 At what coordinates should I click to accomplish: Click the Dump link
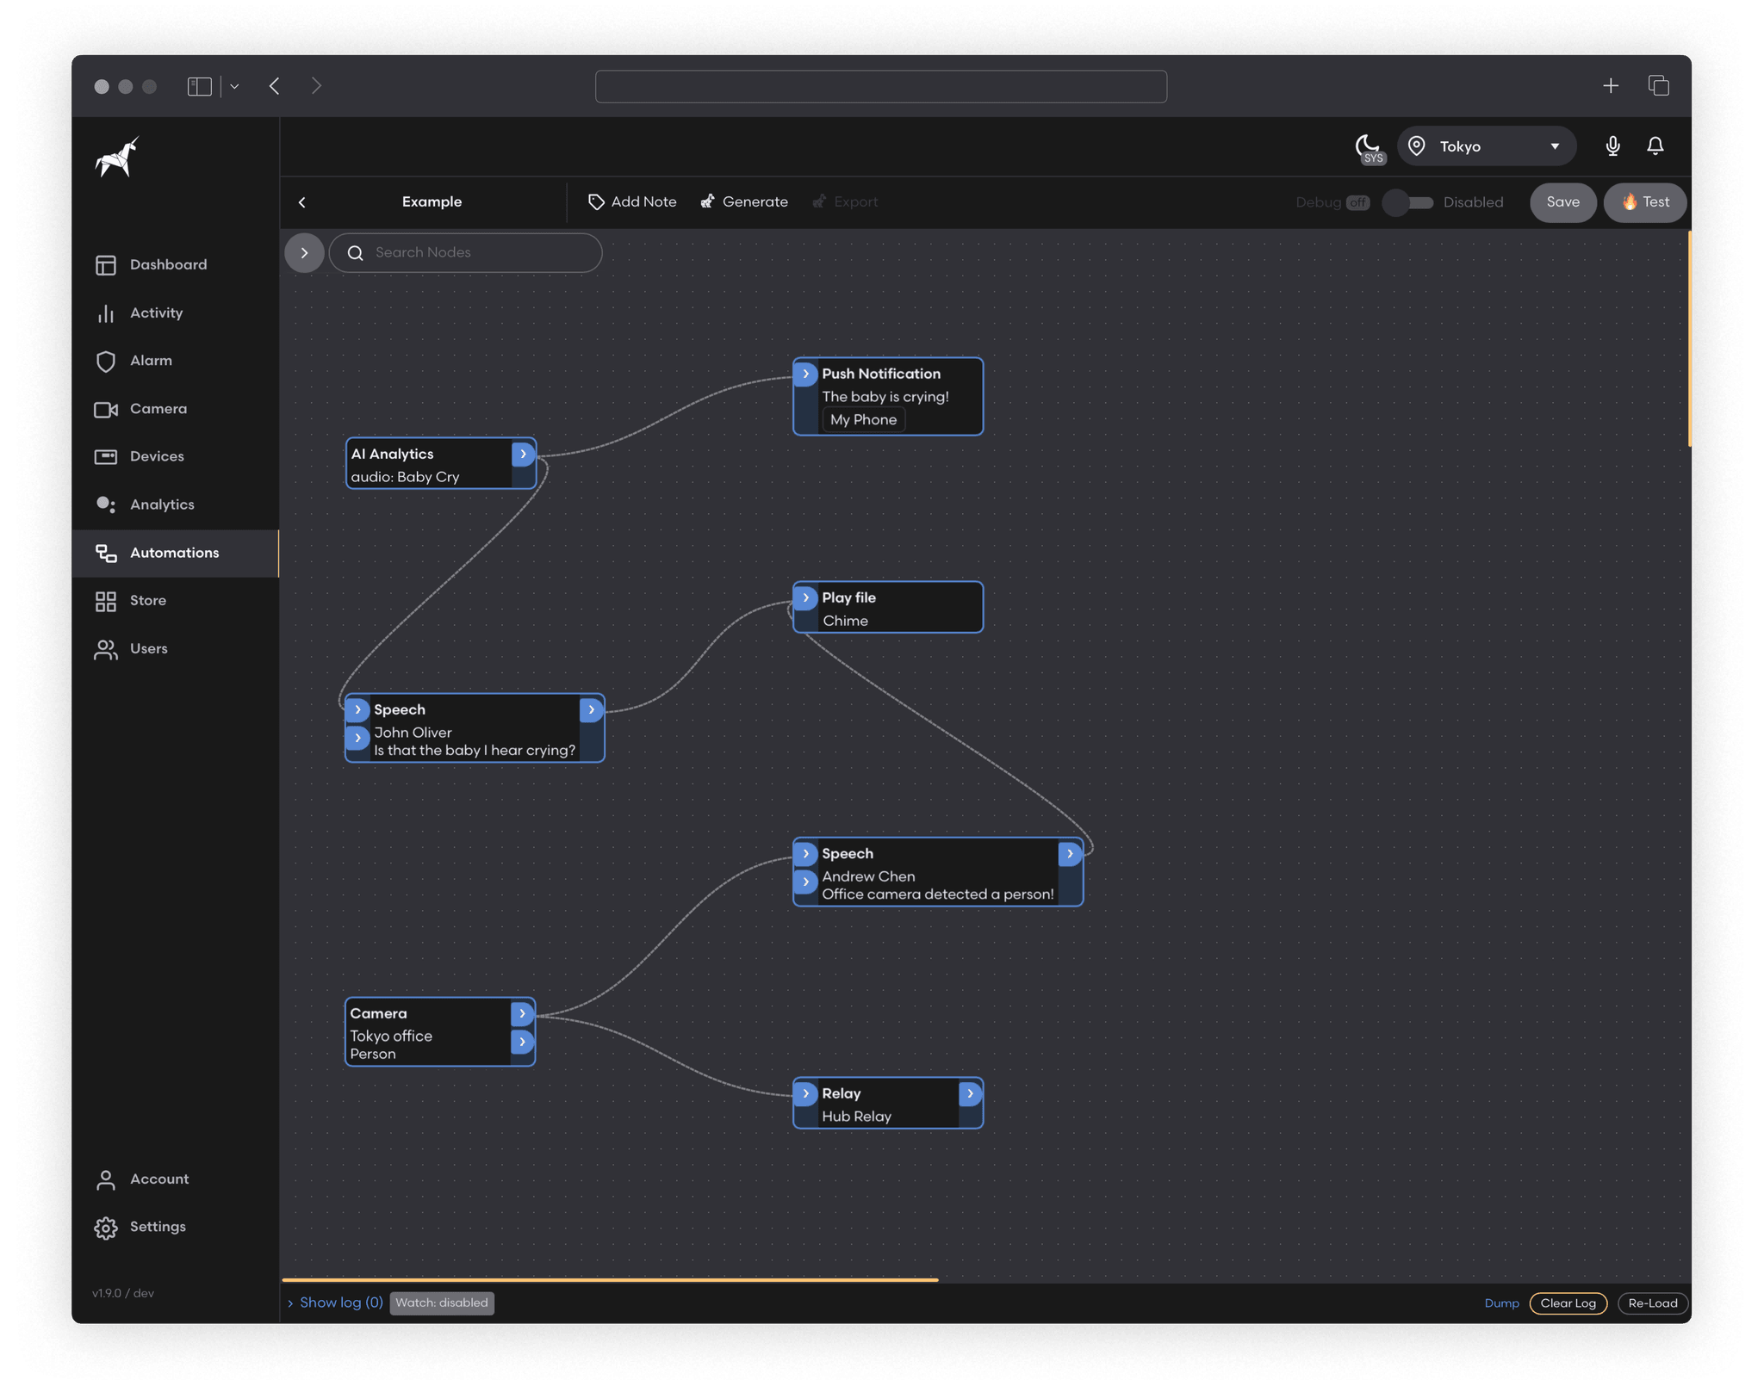point(1501,1303)
